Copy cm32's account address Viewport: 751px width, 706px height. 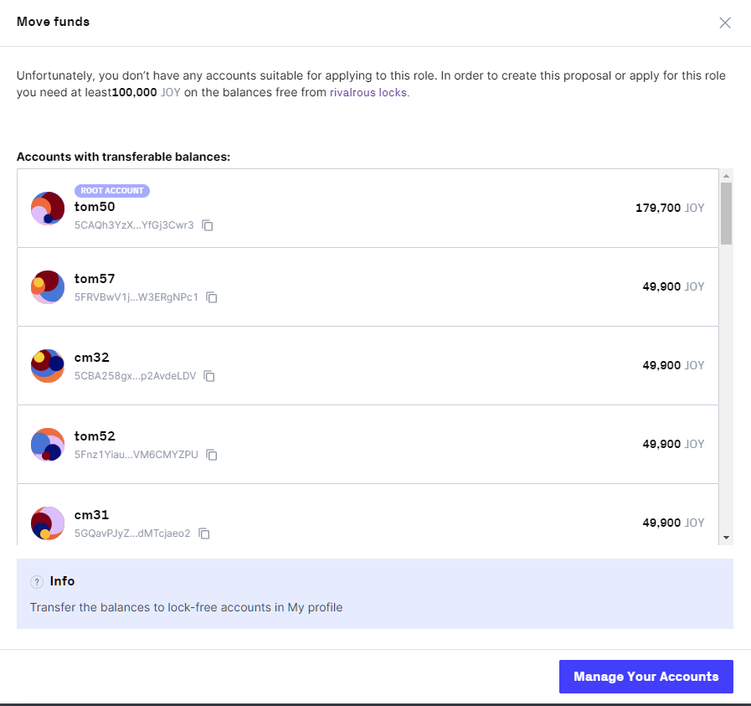[x=208, y=376]
